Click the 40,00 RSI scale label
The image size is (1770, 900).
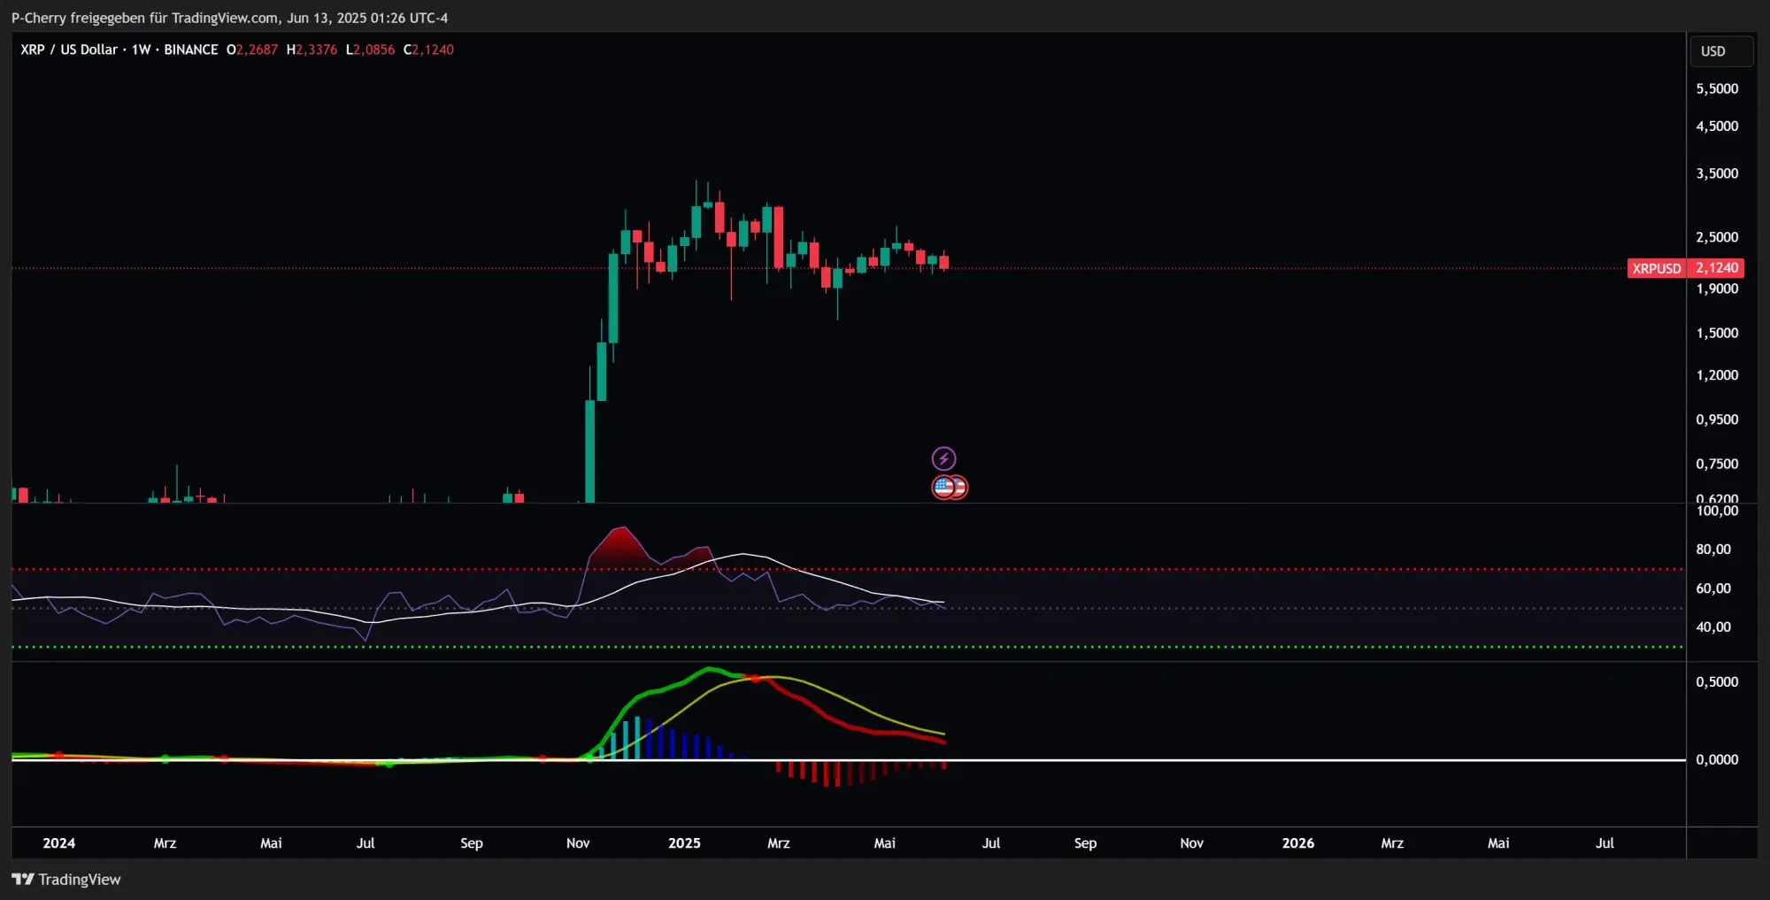pyautogui.click(x=1713, y=627)
